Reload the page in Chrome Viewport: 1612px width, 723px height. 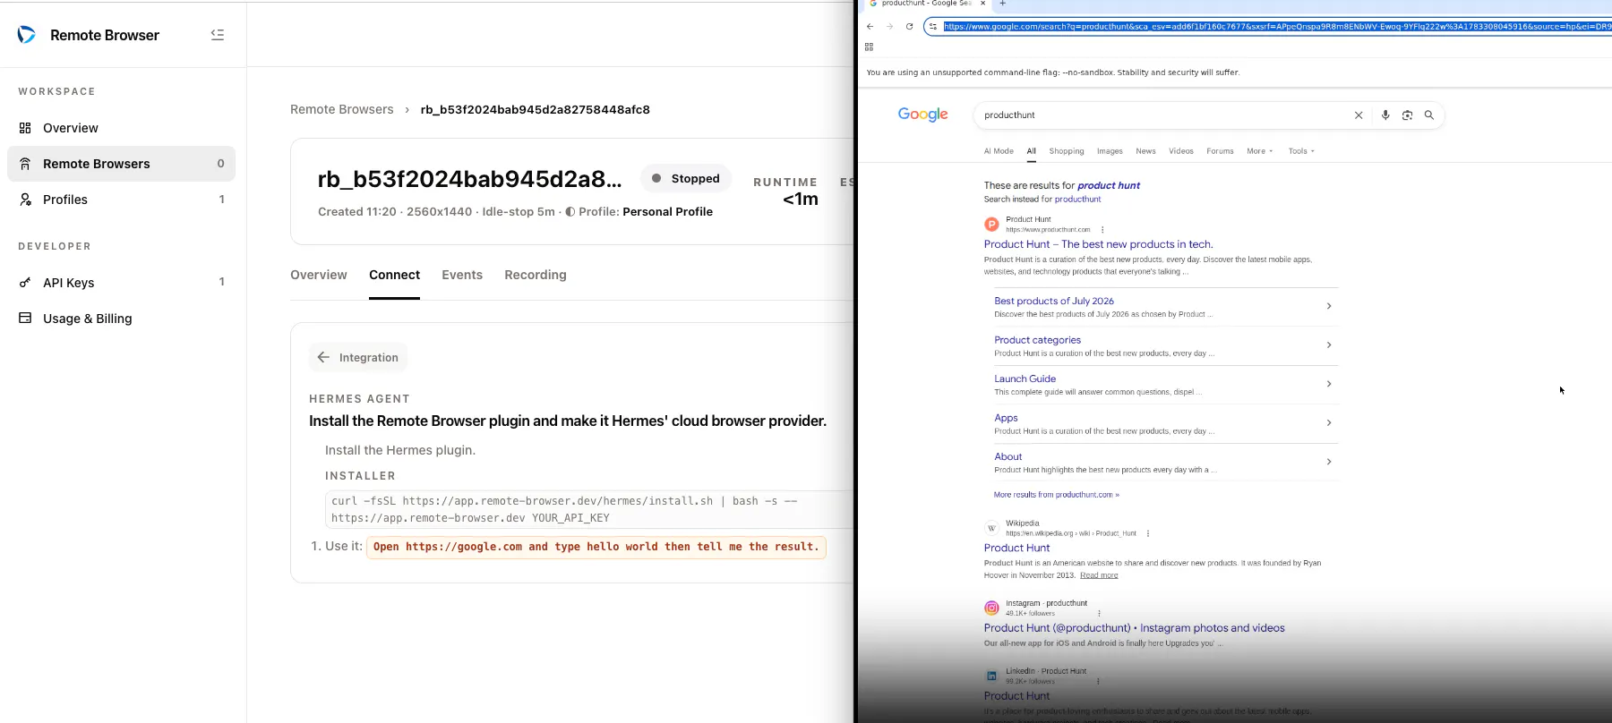909,26
